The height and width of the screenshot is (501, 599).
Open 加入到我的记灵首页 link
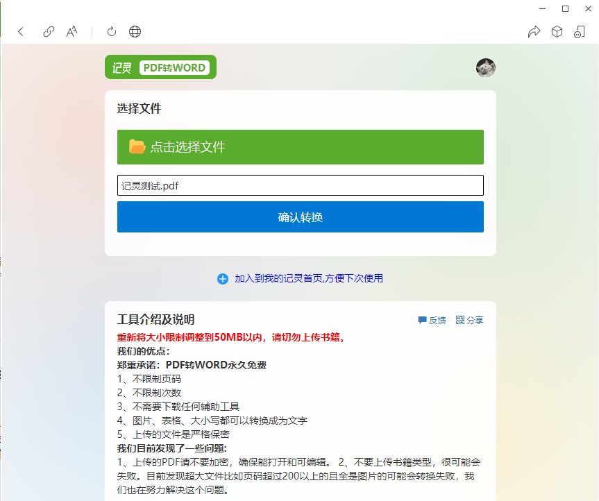coord(309,278)
